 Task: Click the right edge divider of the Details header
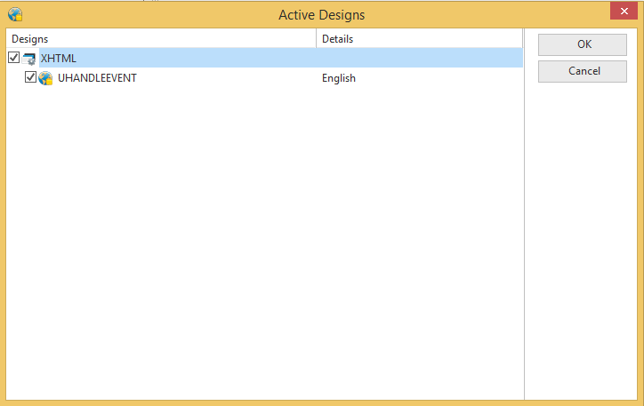522,38
